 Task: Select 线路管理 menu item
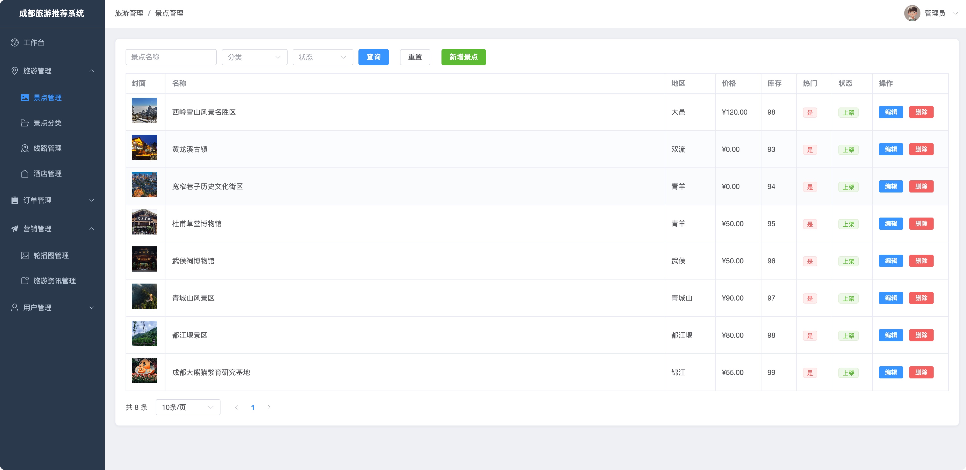(x=52, y=148)
